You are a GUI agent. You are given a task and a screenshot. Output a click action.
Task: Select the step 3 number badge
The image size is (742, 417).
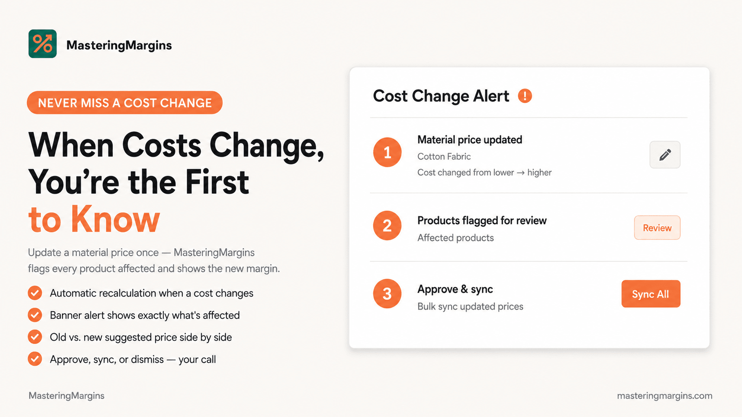(x=387, y=294)
